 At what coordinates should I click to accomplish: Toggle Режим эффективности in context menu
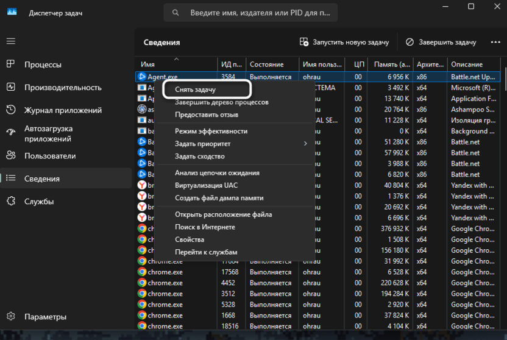click(211, 131)
